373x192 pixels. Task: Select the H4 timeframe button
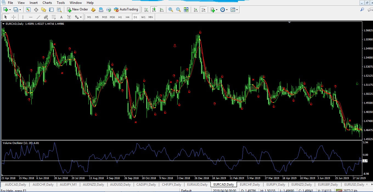[127, 17]
